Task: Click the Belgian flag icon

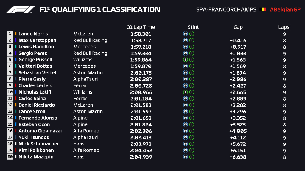Action: pos(263,9)
